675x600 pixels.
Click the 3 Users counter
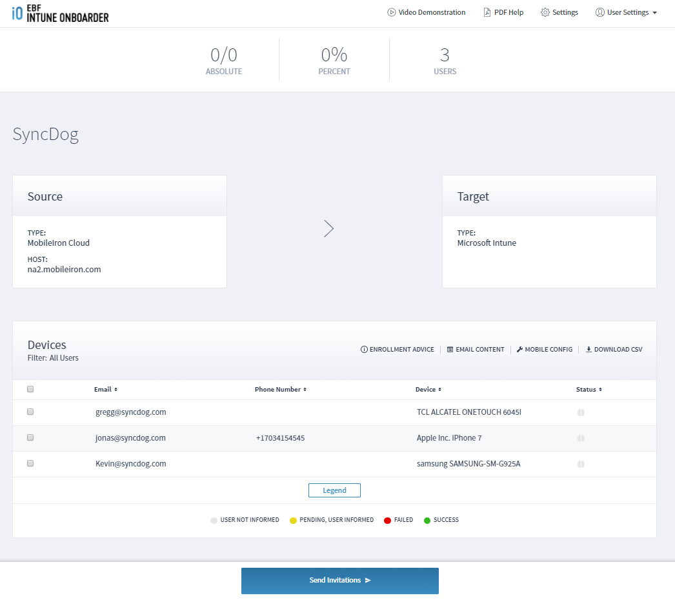(x=445, y=61)
